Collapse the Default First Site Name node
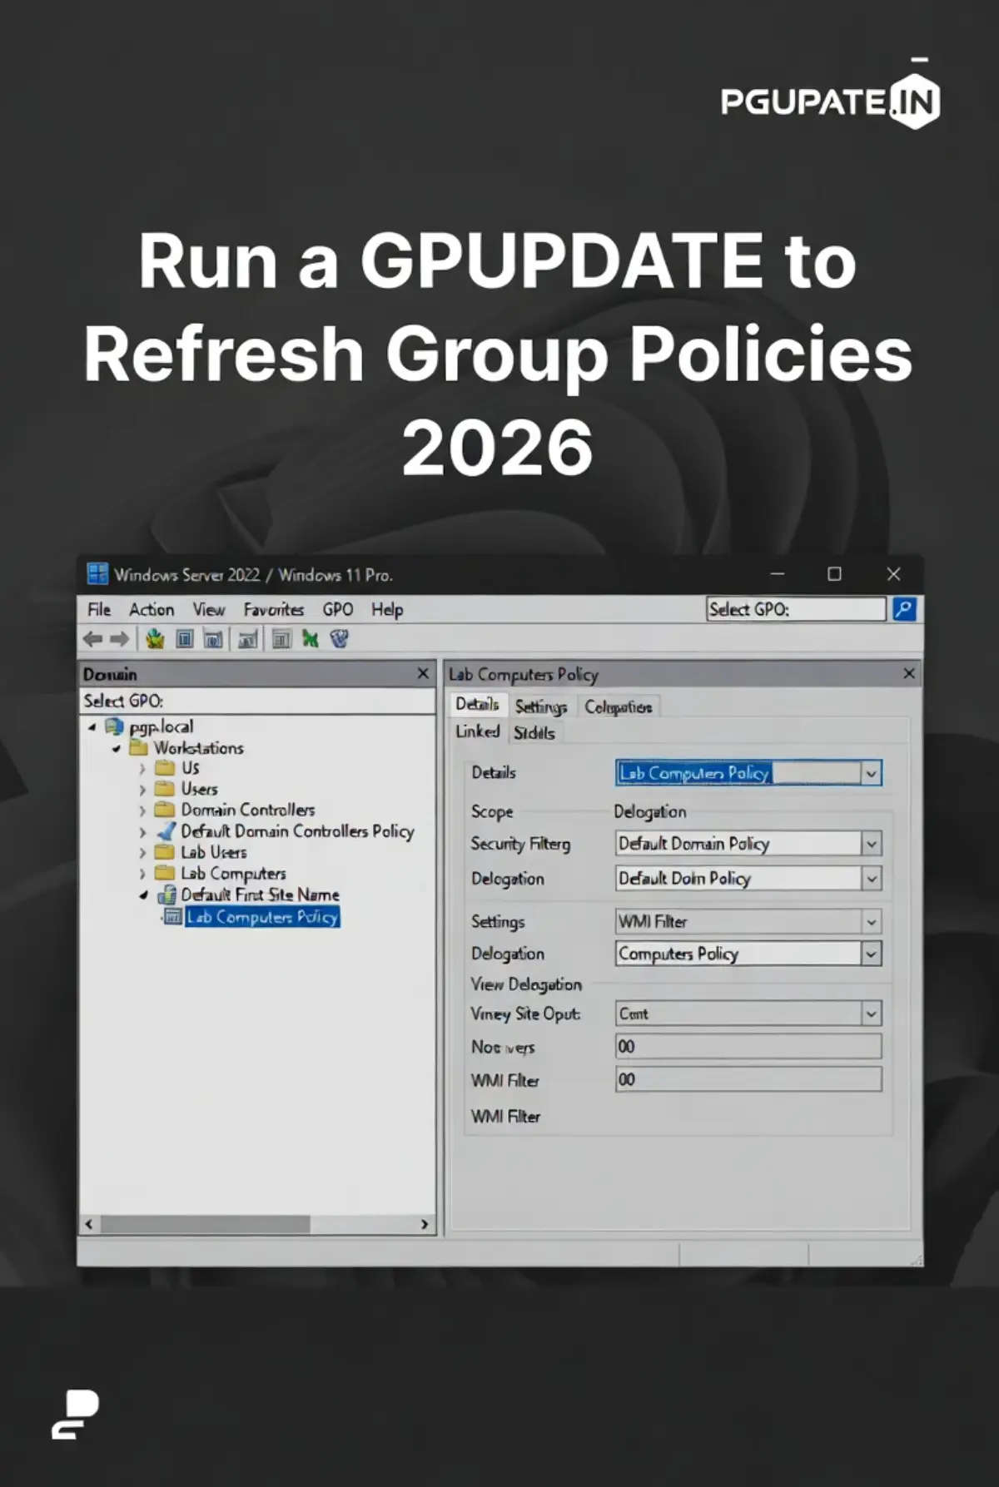Image resolution: width=999 pixels, height=1487 pixels. pyautogui.click(x=143, y=895)
